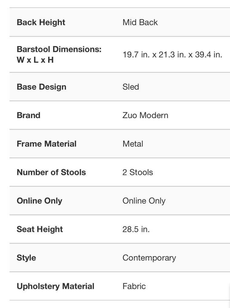This screenshot has width=230, height=308.
Task: Click the Seat Height label
Action: 40,229
